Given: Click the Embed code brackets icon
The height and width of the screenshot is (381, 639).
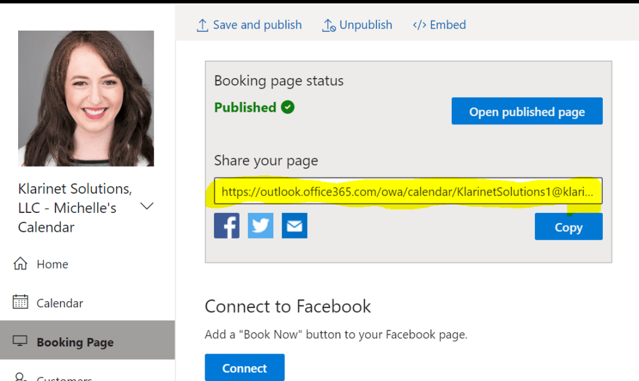Looking at the screenshot, I should [419, 25].
